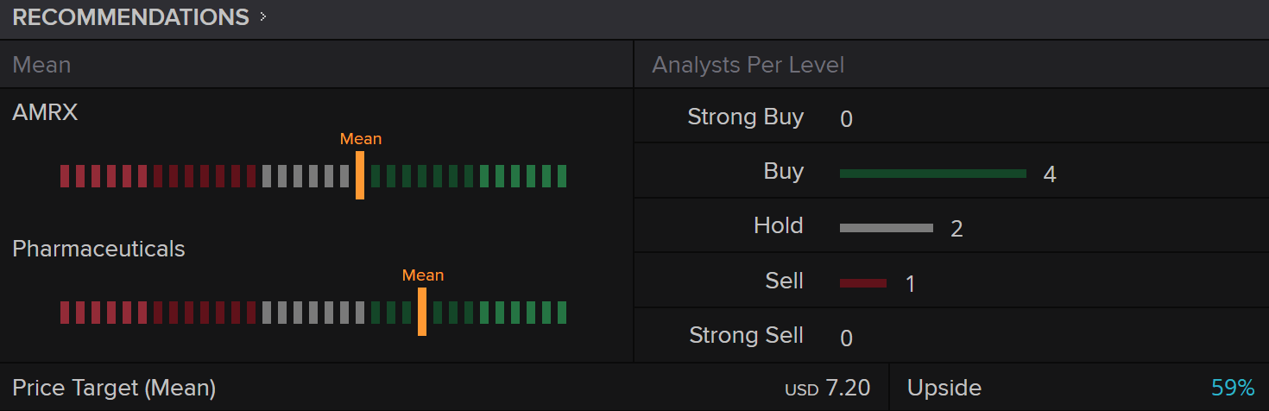Select the green Buy analyst bar
1269x411 pixels.
coord(932,174)
